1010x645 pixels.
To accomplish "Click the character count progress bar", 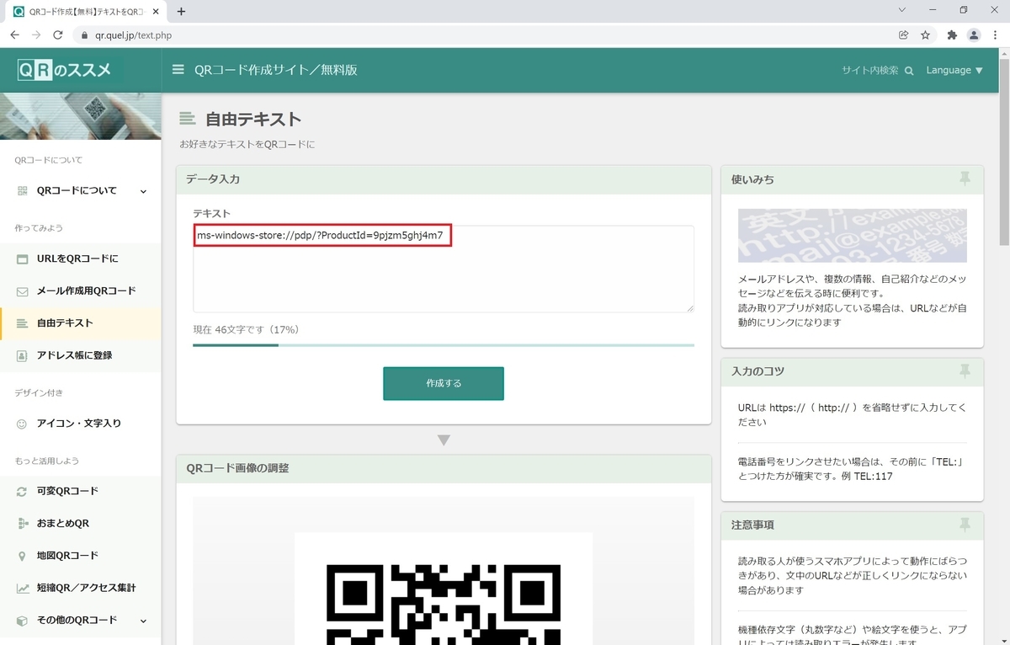I will (444, 345).
